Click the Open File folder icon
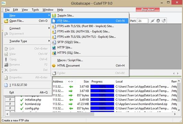Viewport: 183px width, 124px height. tap(6, 21)
